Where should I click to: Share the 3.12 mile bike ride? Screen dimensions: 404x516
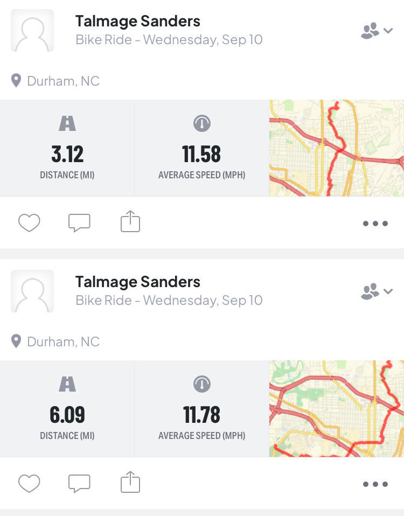(x=130, y=222)
